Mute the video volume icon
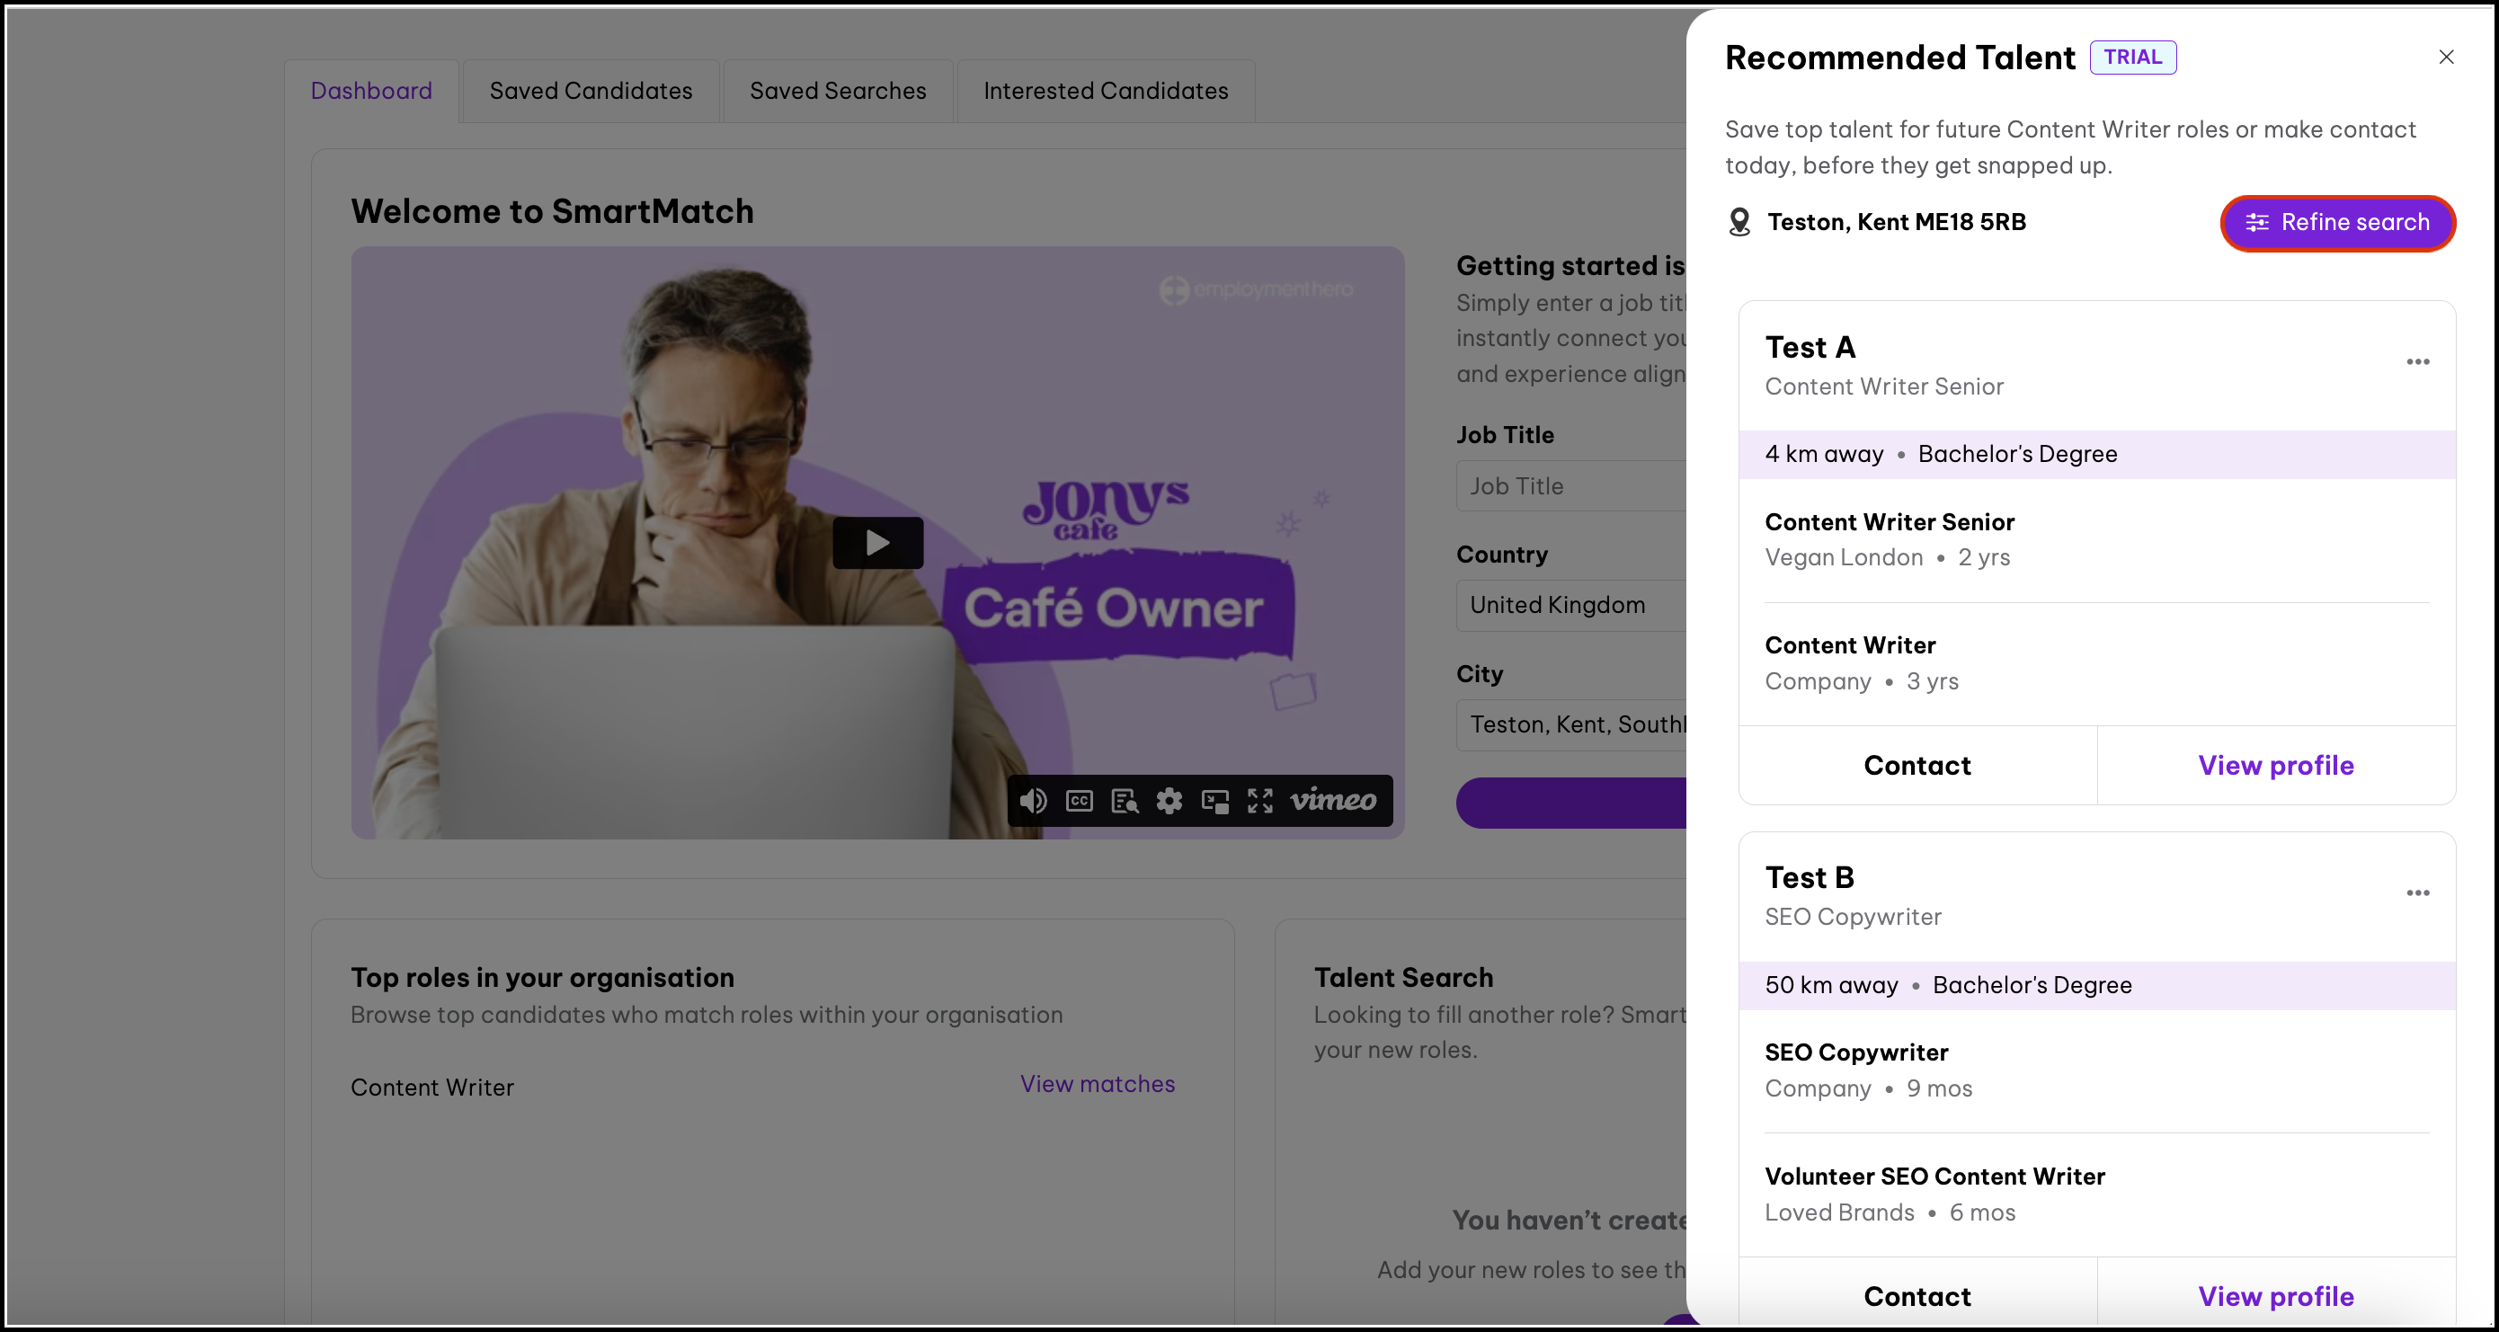Viewport: 2499px width, 1332px height. tap(1033, 800)
